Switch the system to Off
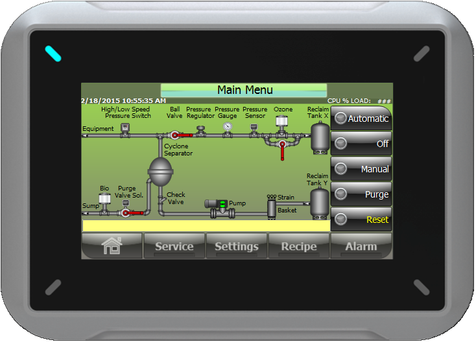476x342 pixels. click(361, 144)
